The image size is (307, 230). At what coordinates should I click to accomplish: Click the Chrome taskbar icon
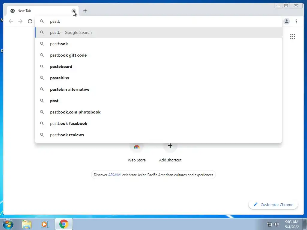click(x=64, y=224)
